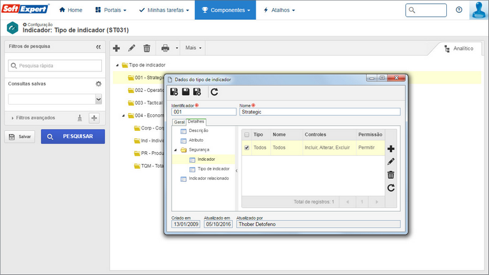Toggle the select-all checkbox in table header
The image size is (489, 275).
(247, 135)
